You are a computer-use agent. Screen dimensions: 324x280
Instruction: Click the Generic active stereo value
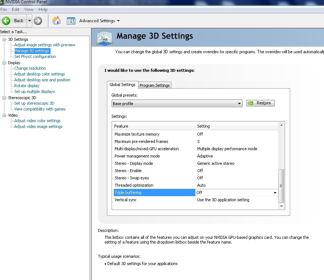coord(216,163)
